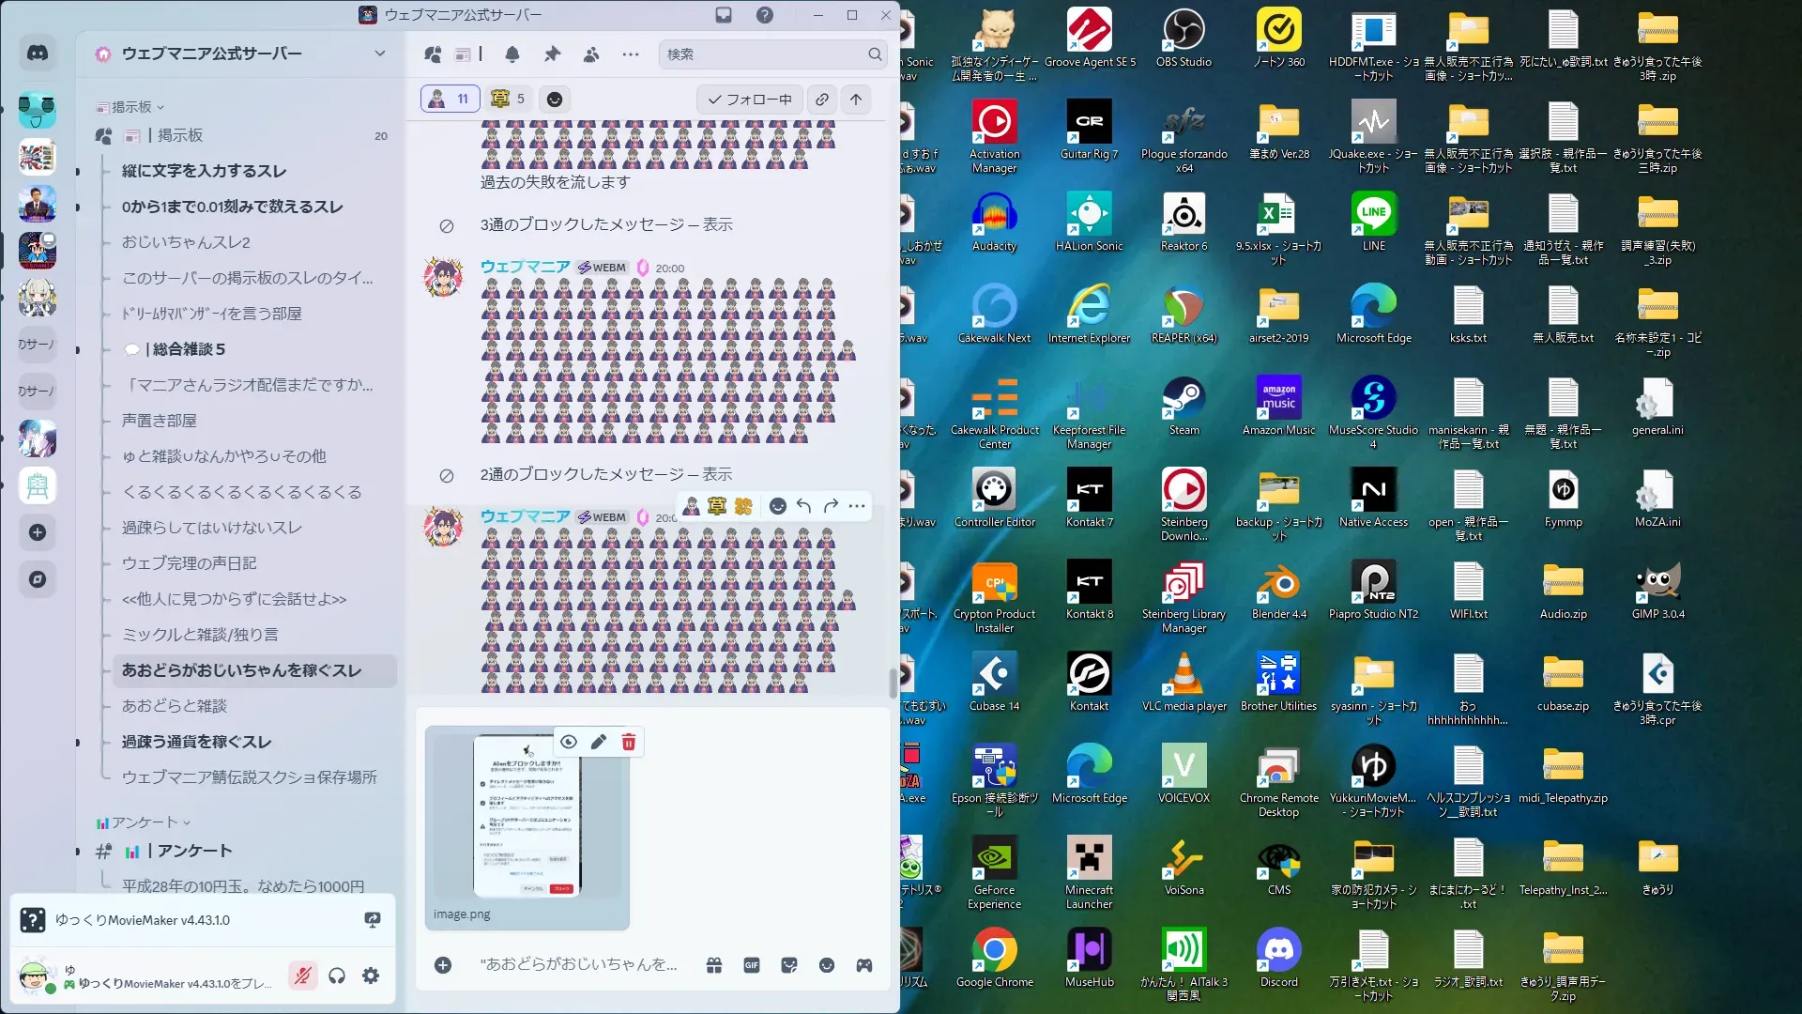Toggle the reaction with count 11

[x=450, y=99]
